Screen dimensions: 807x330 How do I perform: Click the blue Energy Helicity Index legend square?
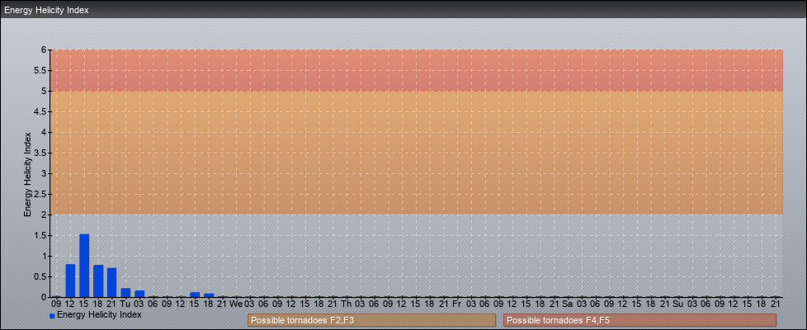[52, 316]
